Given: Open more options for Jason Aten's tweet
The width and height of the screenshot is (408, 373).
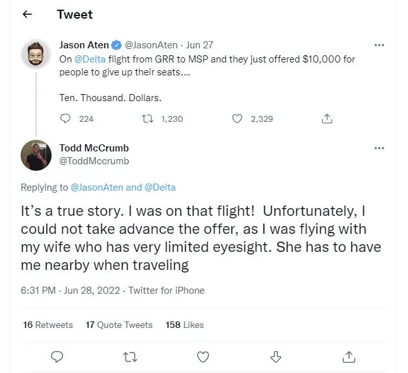Looking at the screenshot, I should 379,45.
